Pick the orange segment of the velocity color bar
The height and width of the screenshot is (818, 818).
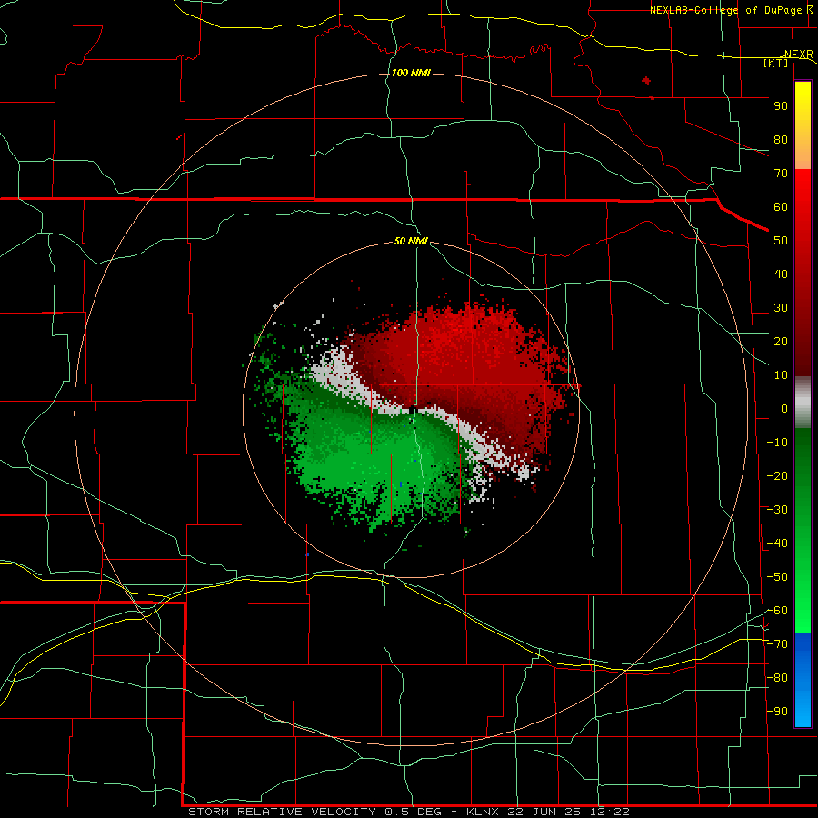click(803, 155)
